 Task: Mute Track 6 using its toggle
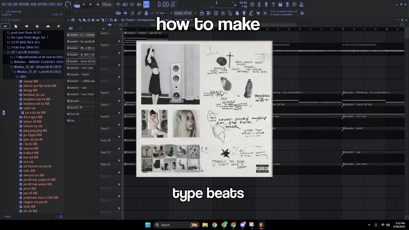point(119,101)
